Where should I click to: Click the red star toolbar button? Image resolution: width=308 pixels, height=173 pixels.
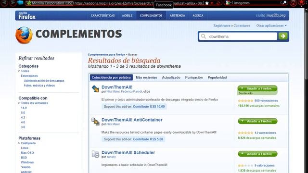pyautogui.click(x=302, y=3)
